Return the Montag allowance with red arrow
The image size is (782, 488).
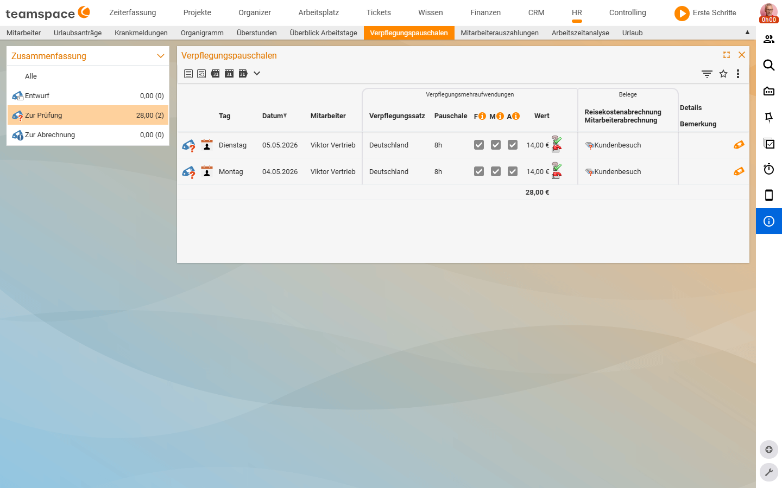pos(557,175)
